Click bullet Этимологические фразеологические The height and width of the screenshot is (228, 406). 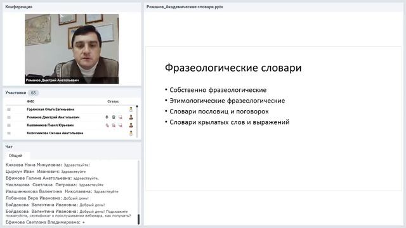tap(227, 101)
